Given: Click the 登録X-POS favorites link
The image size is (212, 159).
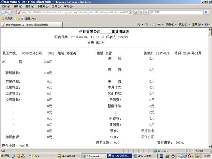Looking at the screenshot, I should 29,19.
